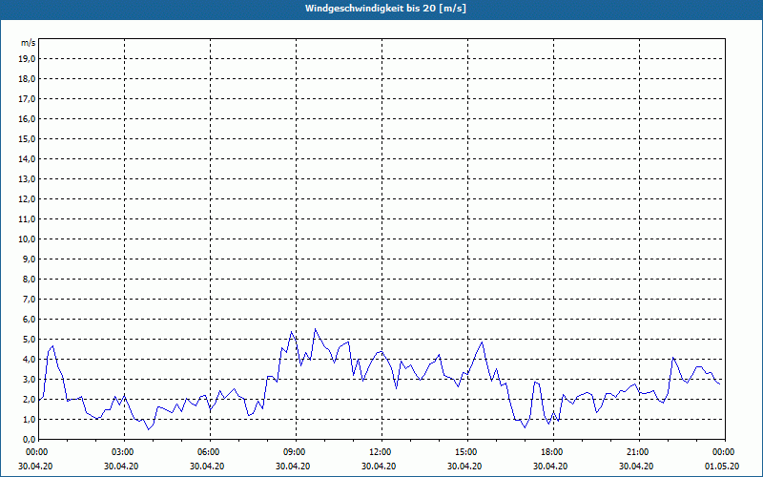Select the 19,0 y-axis label
Image resolution: width=763 pixels, height=477 pixels.
(x=28, y=59)
